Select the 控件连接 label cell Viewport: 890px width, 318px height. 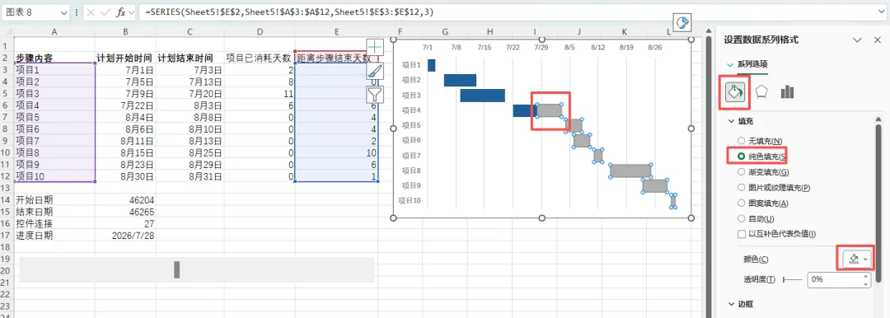tap(54, 223)
